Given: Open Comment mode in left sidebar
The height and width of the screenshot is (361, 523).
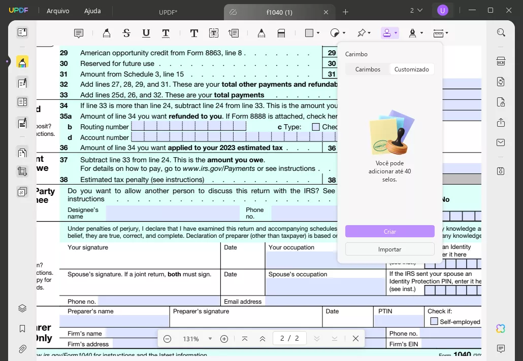Looking at the screenshot, I should (22, 62).
